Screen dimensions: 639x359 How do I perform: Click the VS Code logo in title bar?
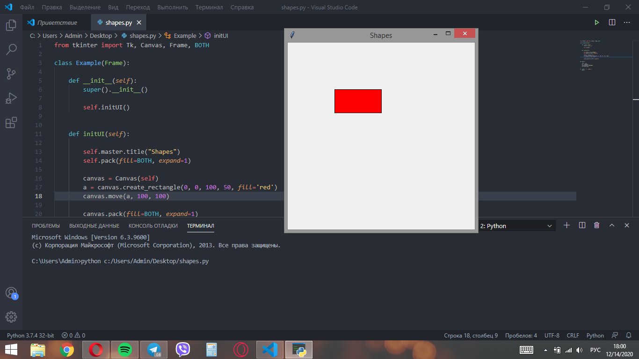coord(8,7)
